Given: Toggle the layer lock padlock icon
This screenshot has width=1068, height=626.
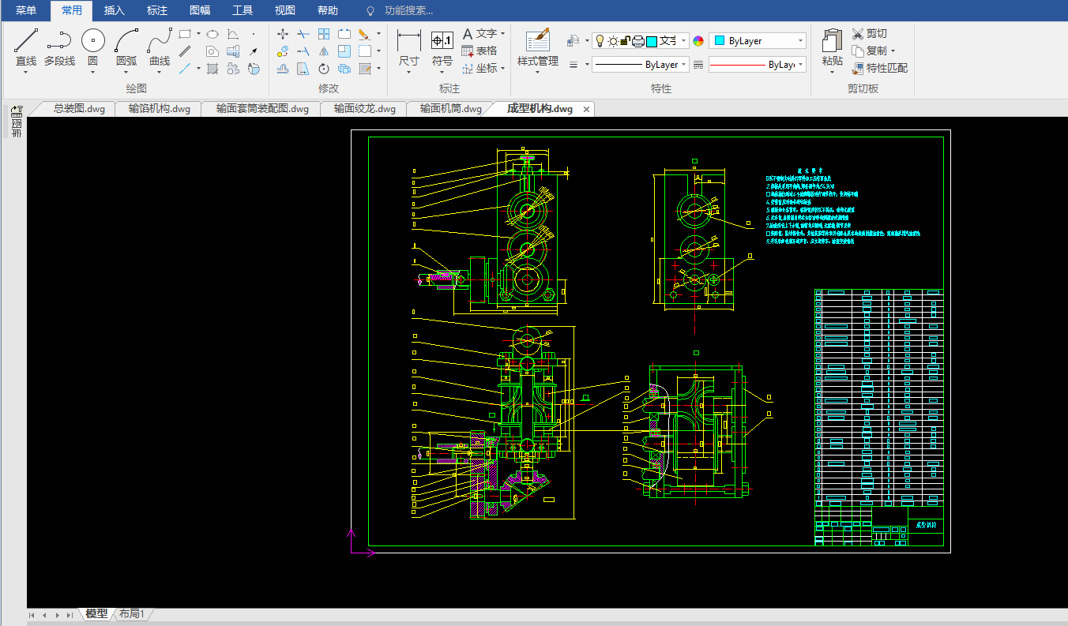Looking at the screenshot, I should coord(624,41).
